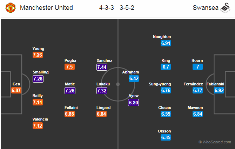Click the Manchester United club crest
This screenshot has height=149, width=235.
point(11,8)
